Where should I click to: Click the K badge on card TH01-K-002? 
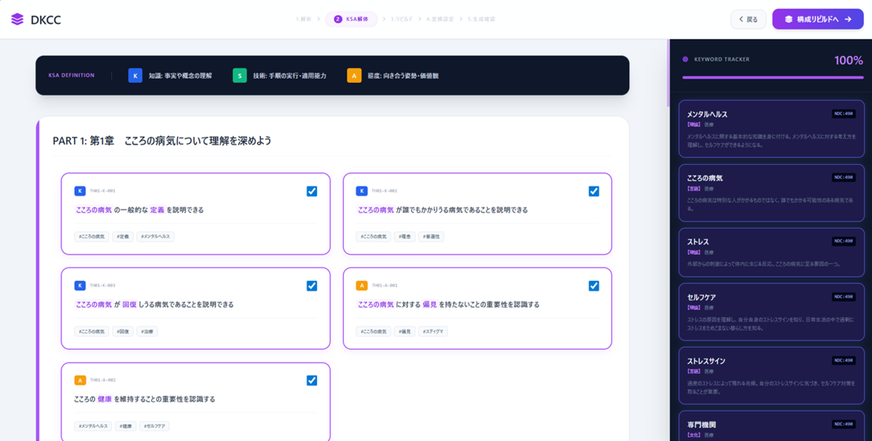[x=362, y=191]
